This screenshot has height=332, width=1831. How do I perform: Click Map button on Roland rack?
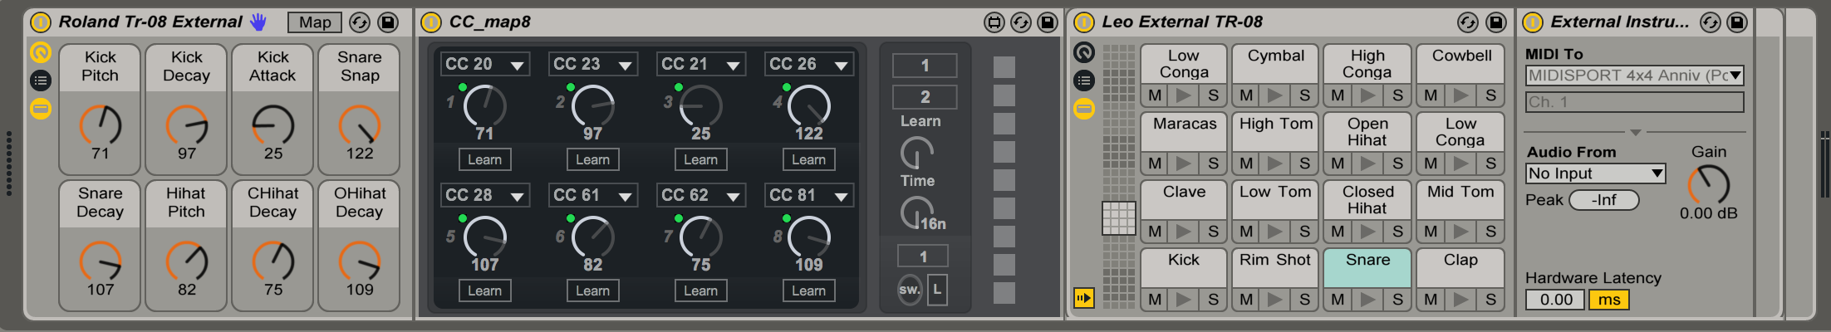pyautogui.click(x=315, y=22)
